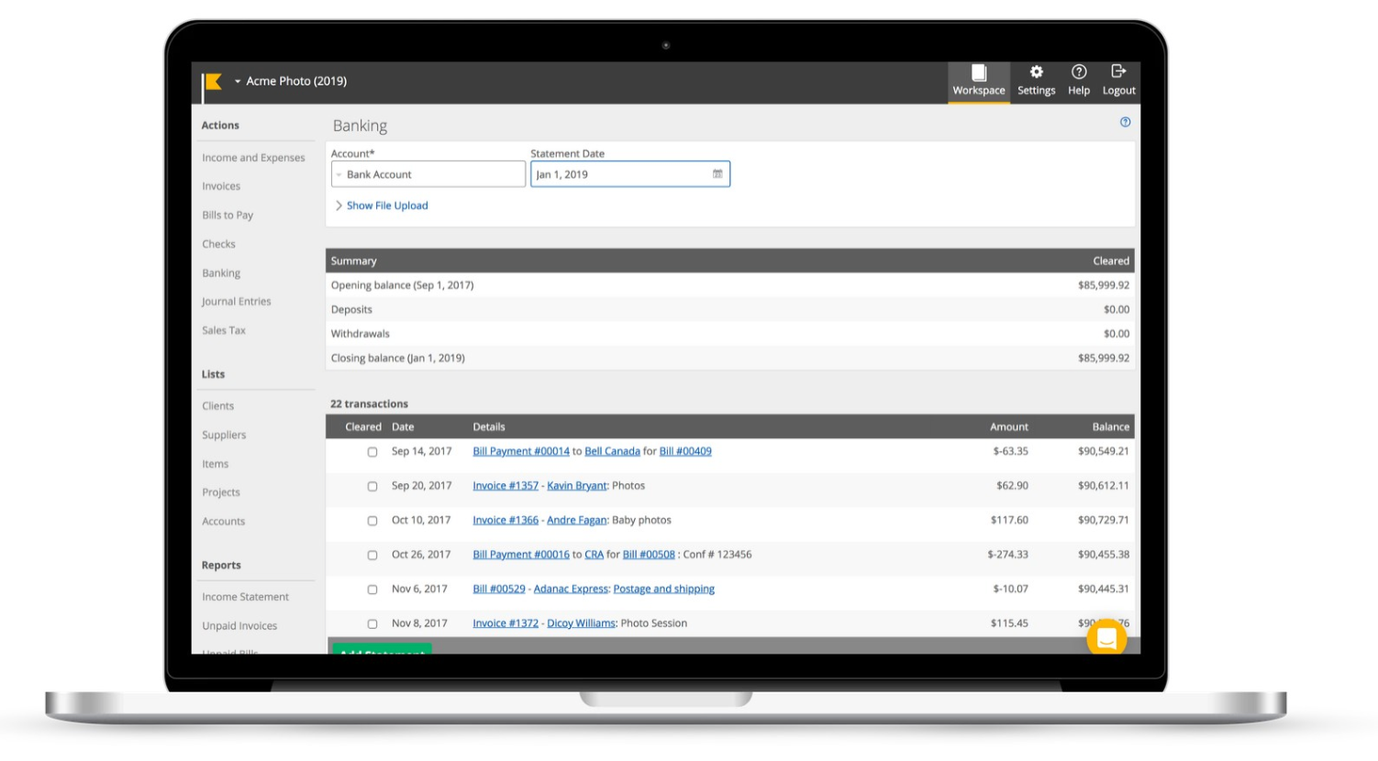Open Adanac Express supplier link

click(x=571, y=589)
